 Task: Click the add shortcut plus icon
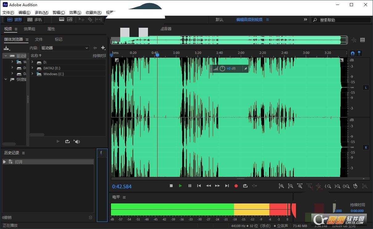tap(103, 48)
